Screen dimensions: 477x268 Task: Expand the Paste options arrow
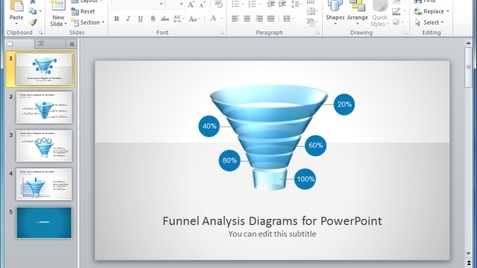(16, 24)
